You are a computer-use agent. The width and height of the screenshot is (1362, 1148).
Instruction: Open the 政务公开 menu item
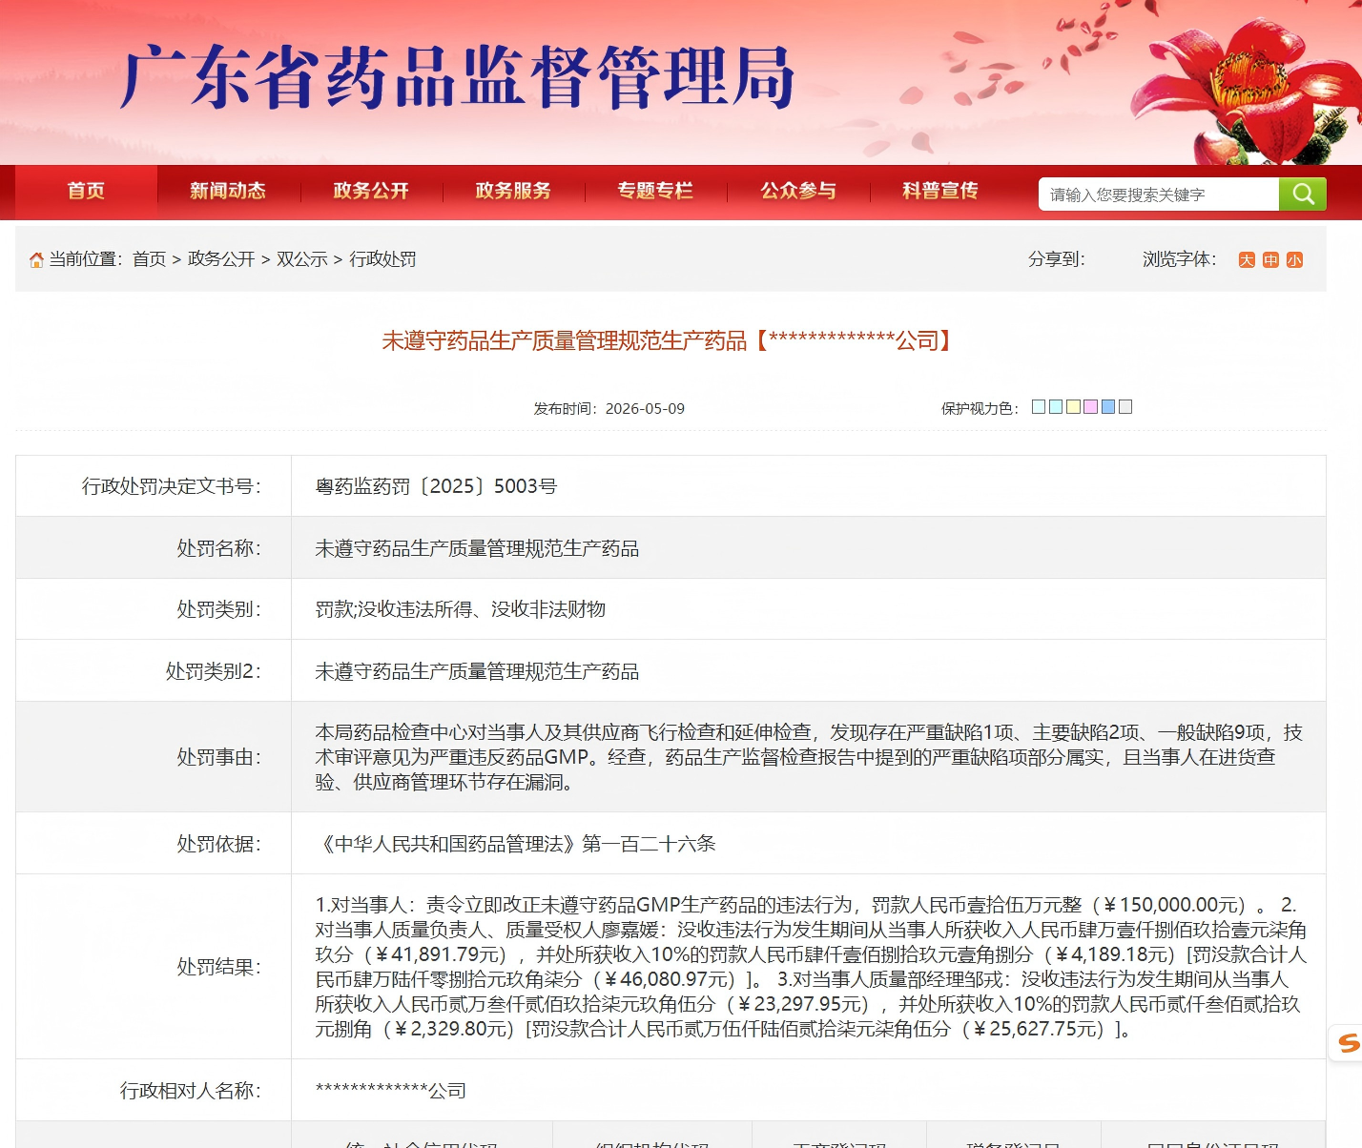coord(371,191)
